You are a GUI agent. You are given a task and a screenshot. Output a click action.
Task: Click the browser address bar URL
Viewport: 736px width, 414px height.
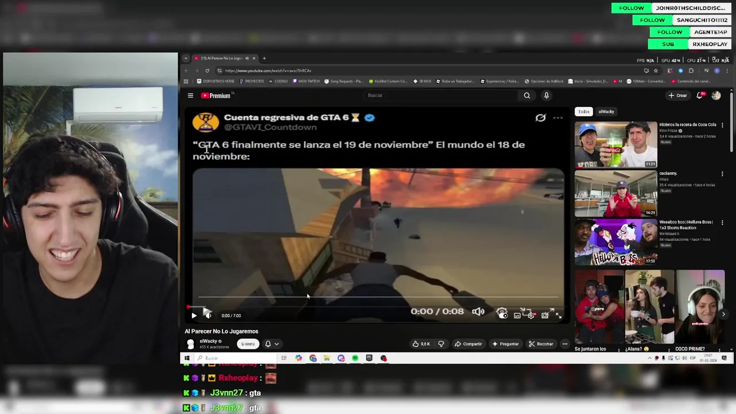tap(268, 71)
